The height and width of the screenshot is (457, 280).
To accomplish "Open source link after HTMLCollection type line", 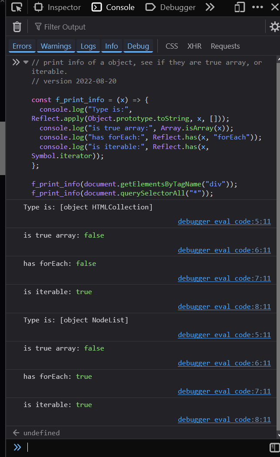I will (224, 222).
